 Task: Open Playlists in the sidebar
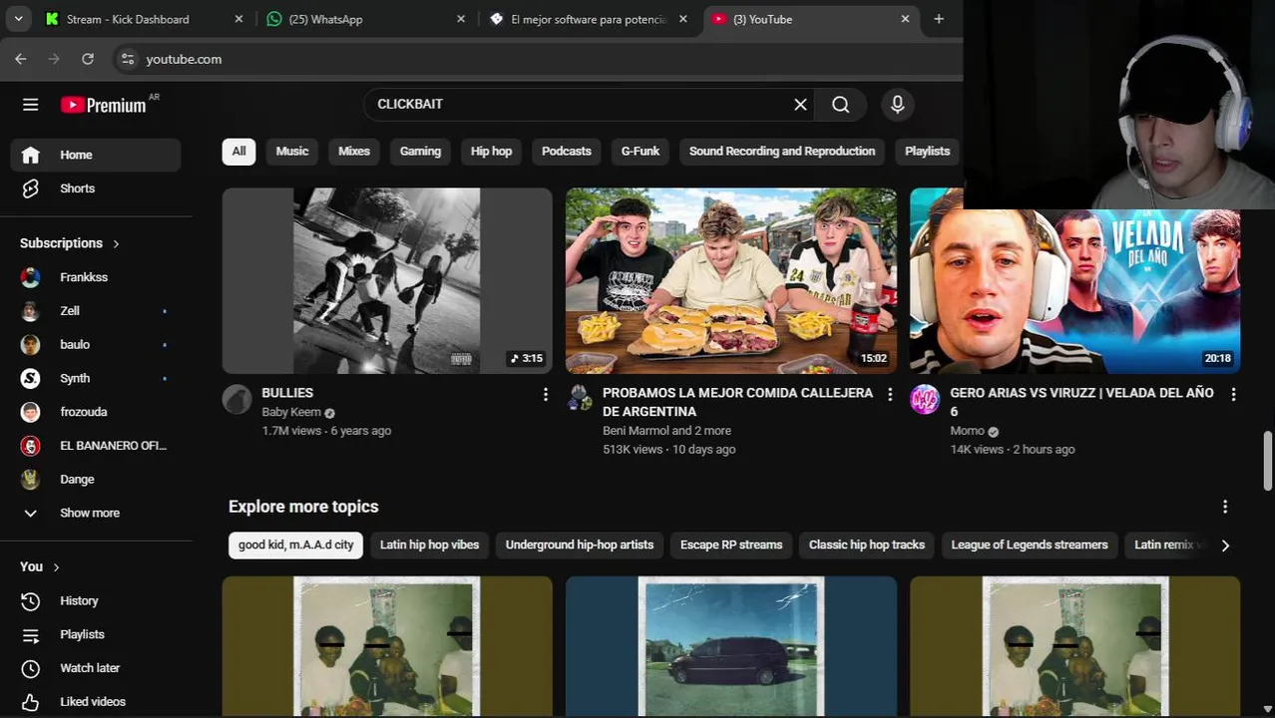click(96, 634)
